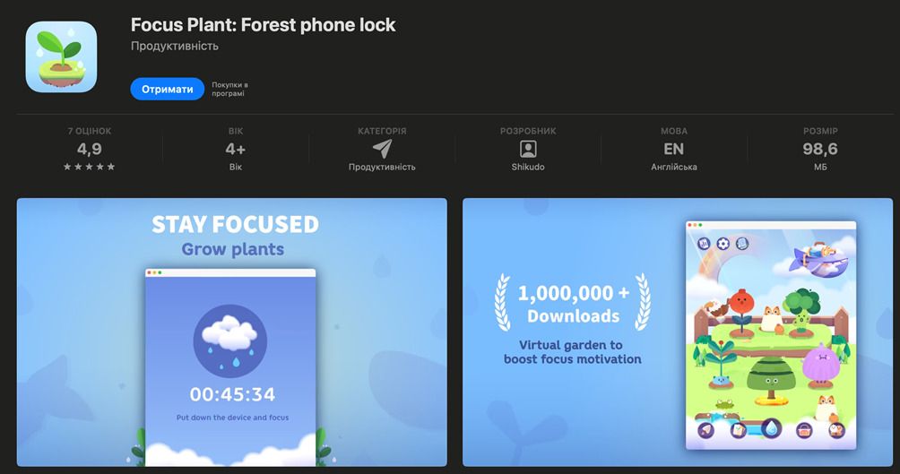
Task: Open the 4,9 star rating section
Action: point(89,149)
